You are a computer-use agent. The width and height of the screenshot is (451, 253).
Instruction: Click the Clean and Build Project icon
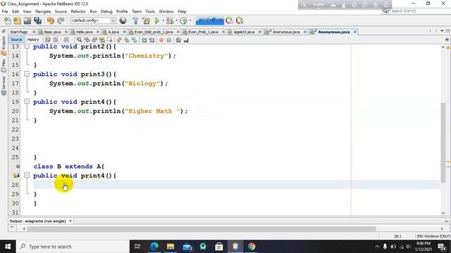146,20
